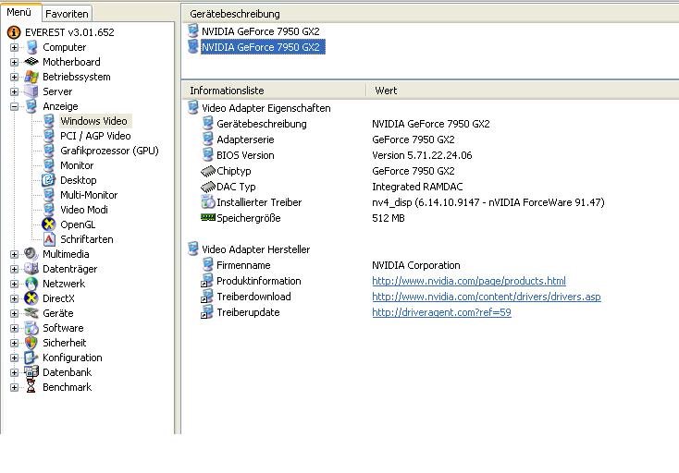Click the Multimedia speaker icon
The height and width of the screenshot is (473, 679).
[x=31, y=254]
